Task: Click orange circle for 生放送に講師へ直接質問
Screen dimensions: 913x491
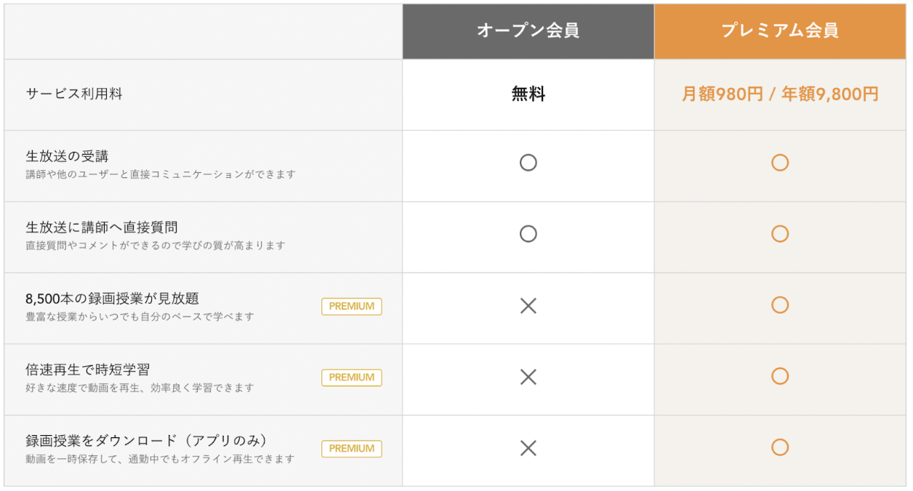Action: coord(779,234)
